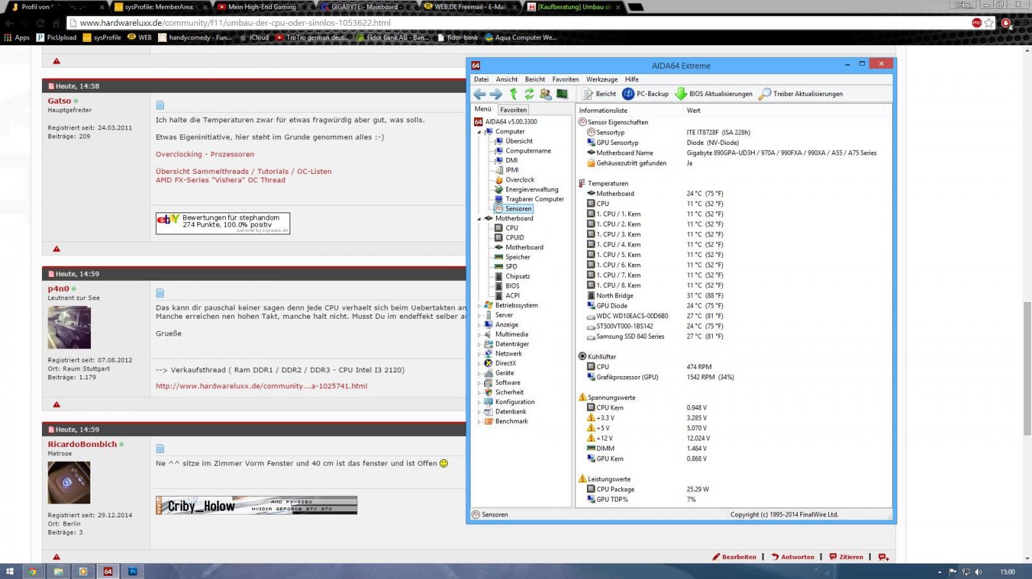Image resolution: width=1032 pixels, height=579 pixels.
Task: Select CPUID under Motherboard
Action: point(515,238)
